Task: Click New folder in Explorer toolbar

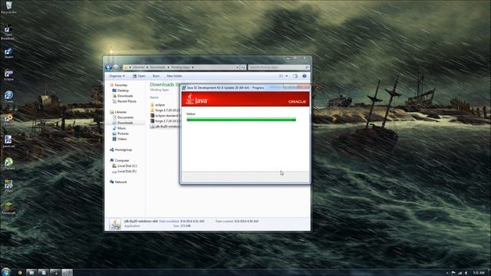Action: click(174, 76)
